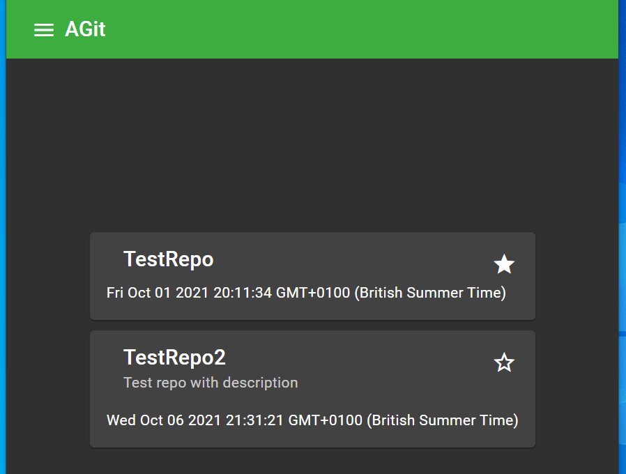Open the hamburger navigation menu
626x474 pixels.
pyautogui.click(x=44, y=29)
